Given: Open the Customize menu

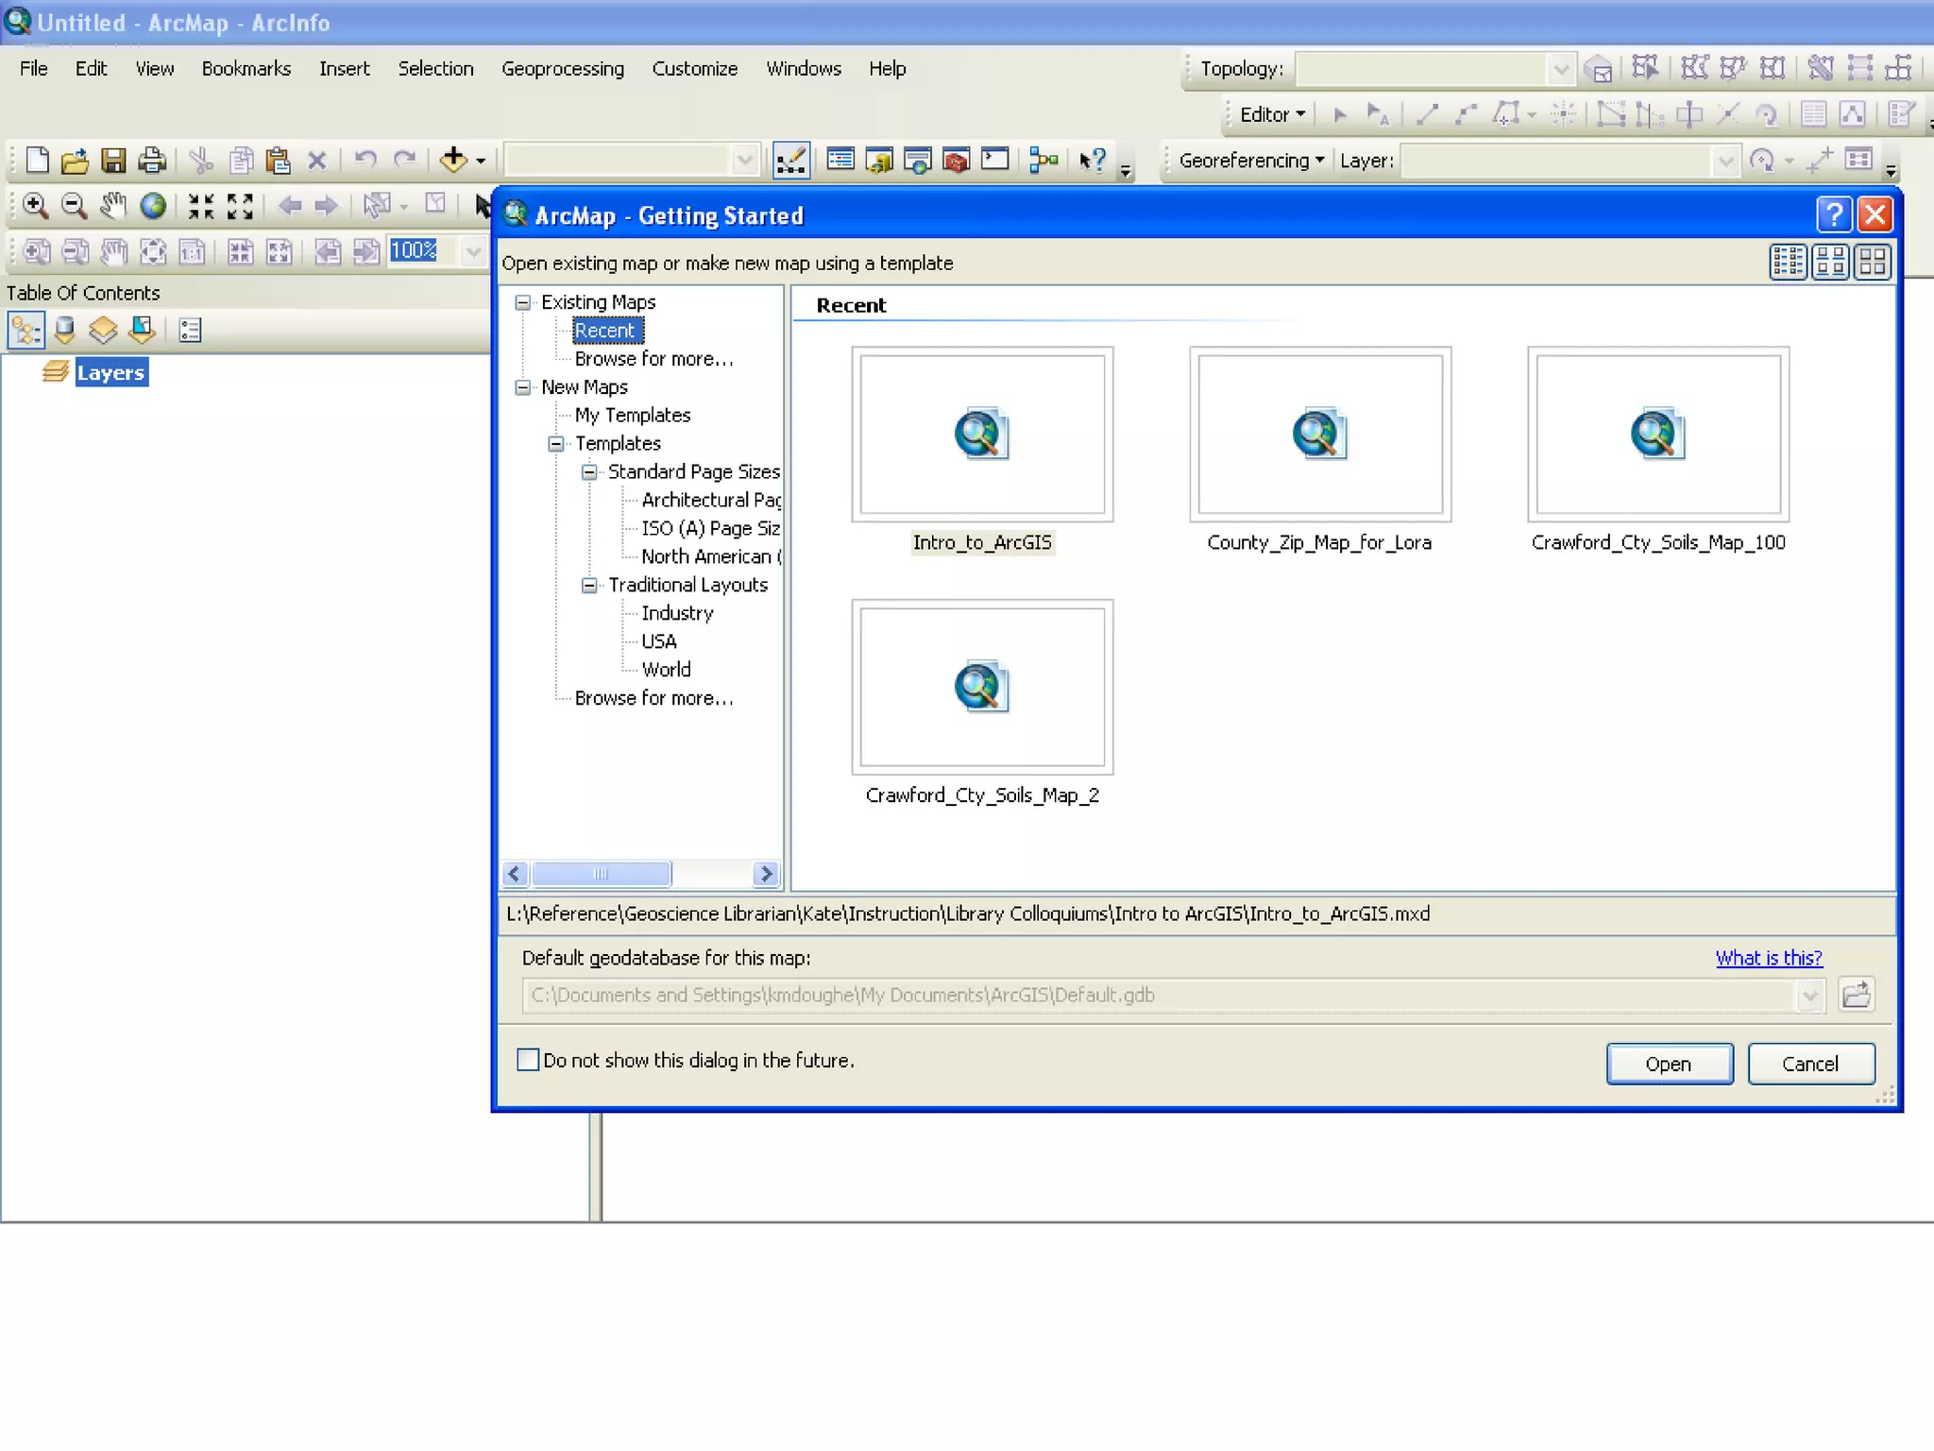Looking at the screenshot, I should tap(694, 69).
